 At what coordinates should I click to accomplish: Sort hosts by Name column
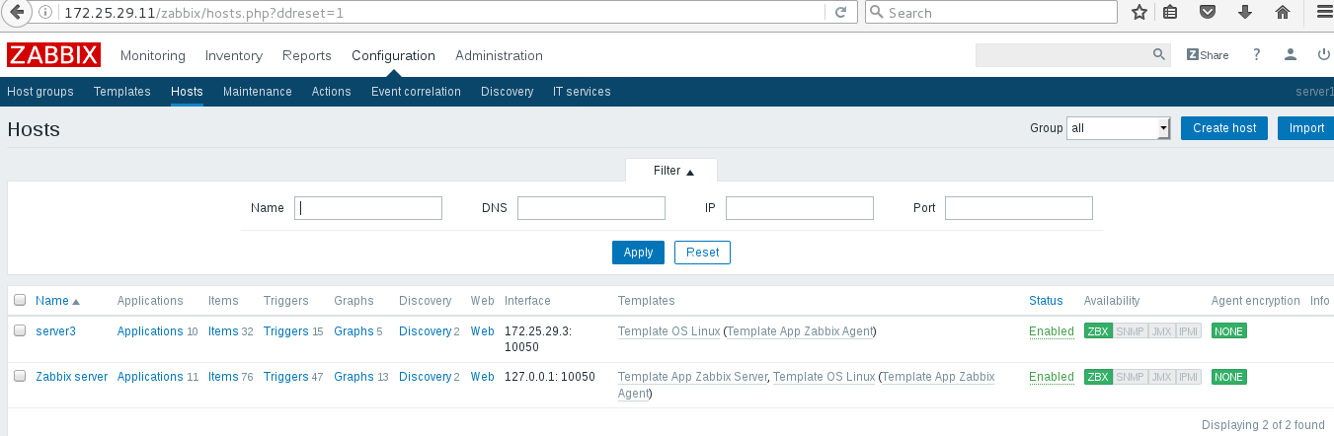tap(57, 301)
